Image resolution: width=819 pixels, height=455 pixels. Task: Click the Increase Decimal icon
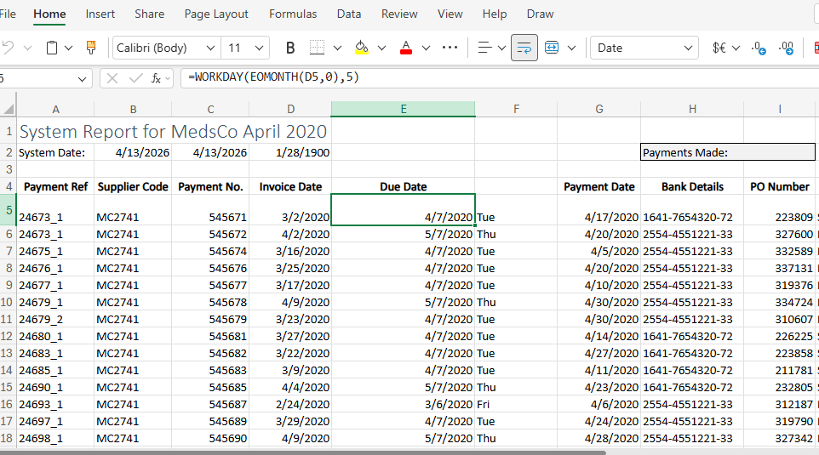(786, 48)
